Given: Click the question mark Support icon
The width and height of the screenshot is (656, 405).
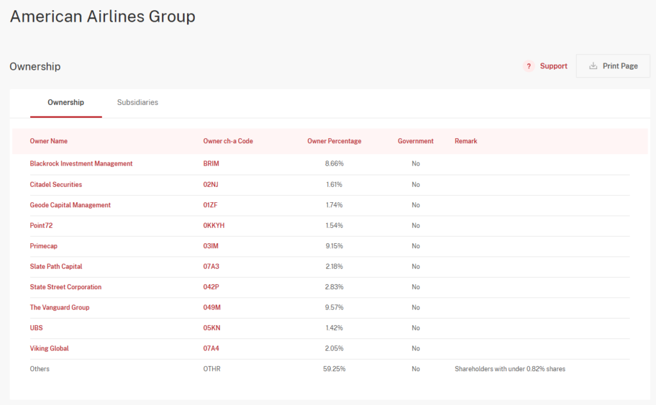Looking at the screenshot, I should [x=529, y=66].
